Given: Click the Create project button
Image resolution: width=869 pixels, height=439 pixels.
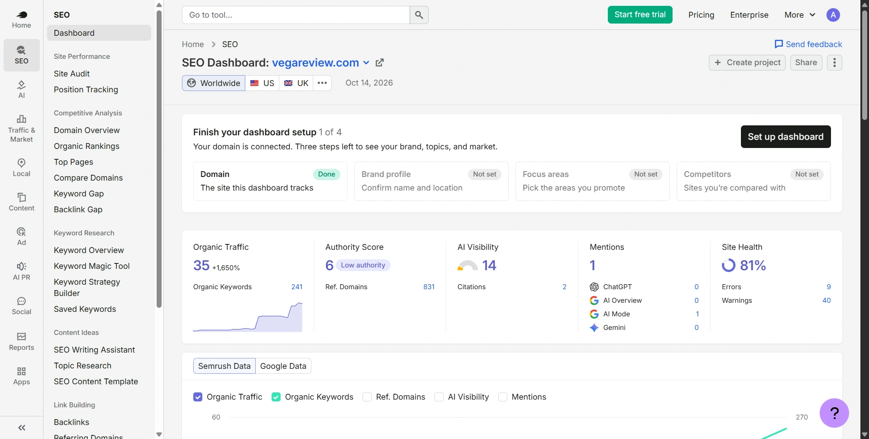Looking at the screenshot, I should pyautogui.click(x=747, y=62).
